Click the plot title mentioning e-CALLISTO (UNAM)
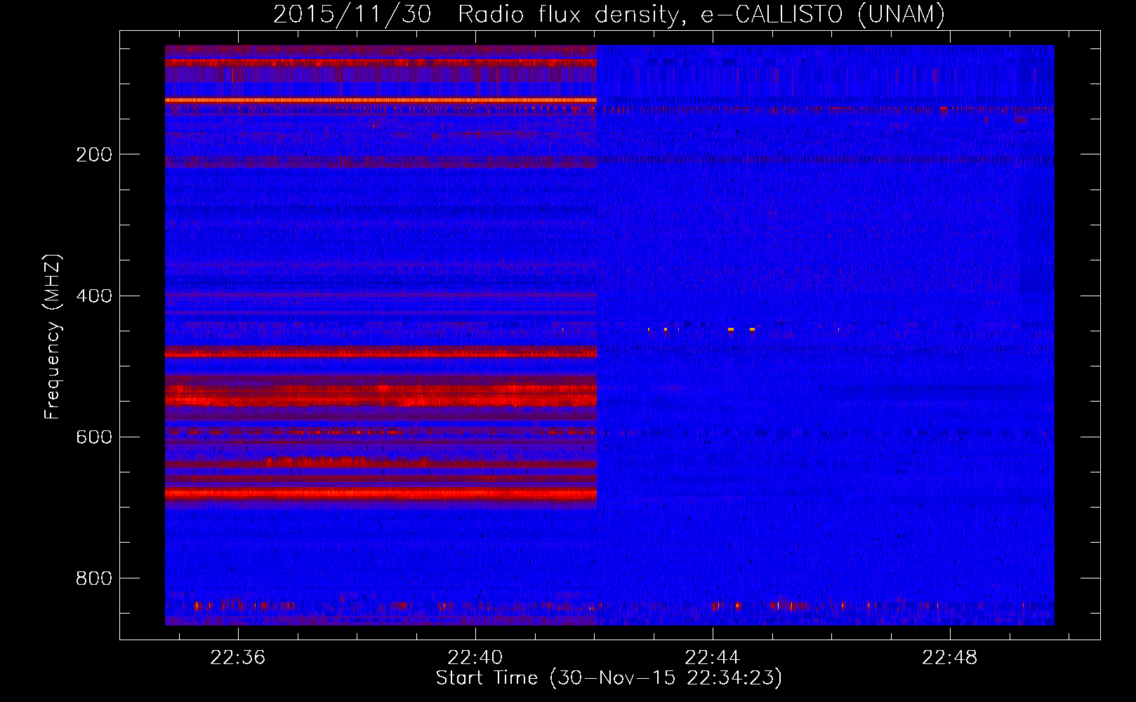This screenshot has width=1136, height=702. [x=609, y=14]
